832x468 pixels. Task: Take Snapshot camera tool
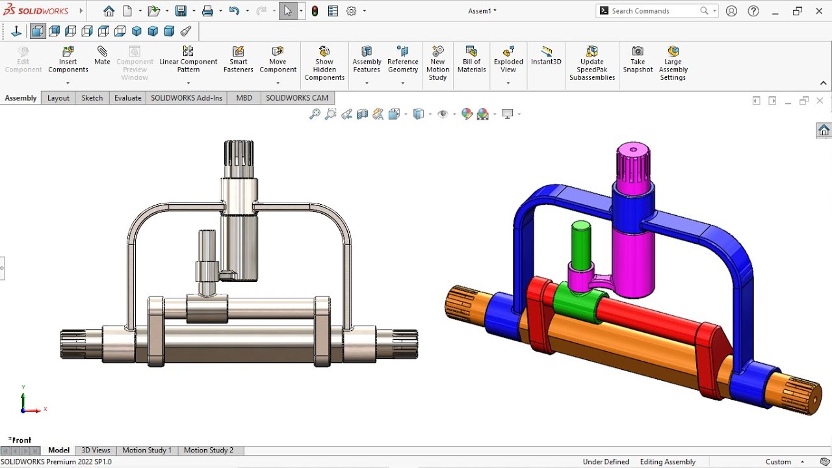click(x=638, y=60)
